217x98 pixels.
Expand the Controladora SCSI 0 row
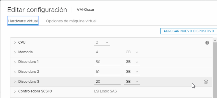coord(15,92)
